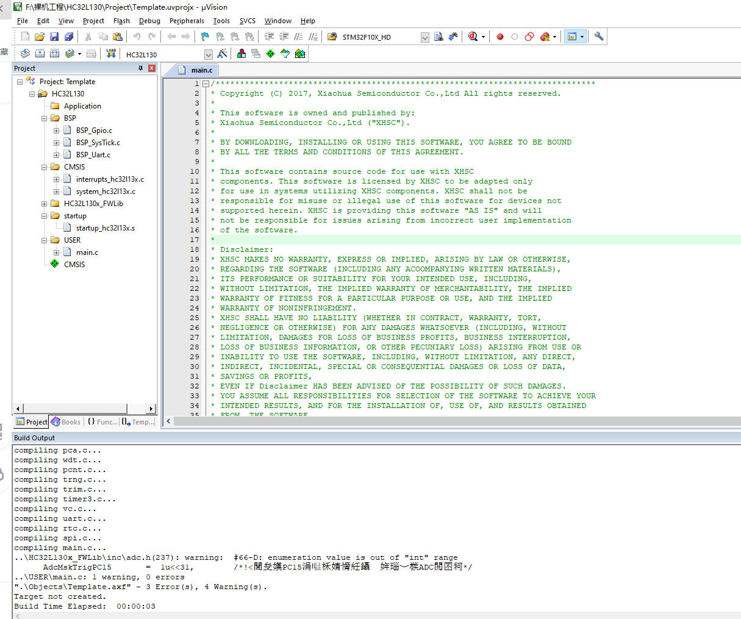This screenshot has height=619, width=741.
Task: Click the editor horizontal scrollbar
Action: click(x=453, y=421)
